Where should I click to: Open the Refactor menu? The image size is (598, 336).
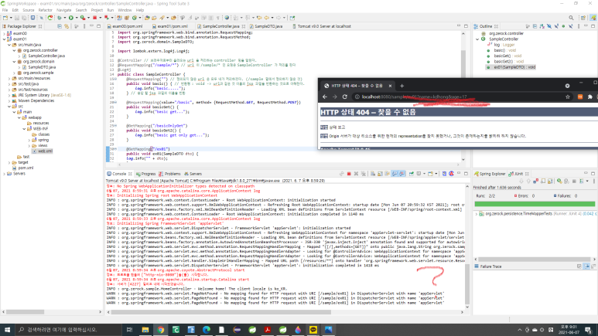45,10
